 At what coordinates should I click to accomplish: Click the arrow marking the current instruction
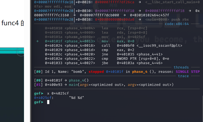tap(37, 41)
